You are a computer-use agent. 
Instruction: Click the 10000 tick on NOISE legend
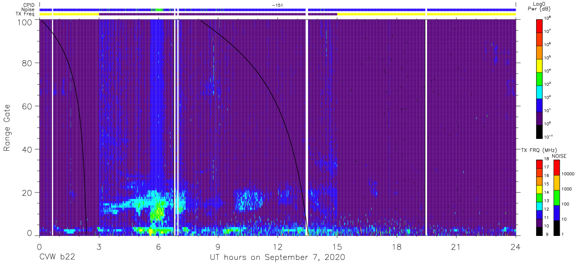(x=568, y=174)
